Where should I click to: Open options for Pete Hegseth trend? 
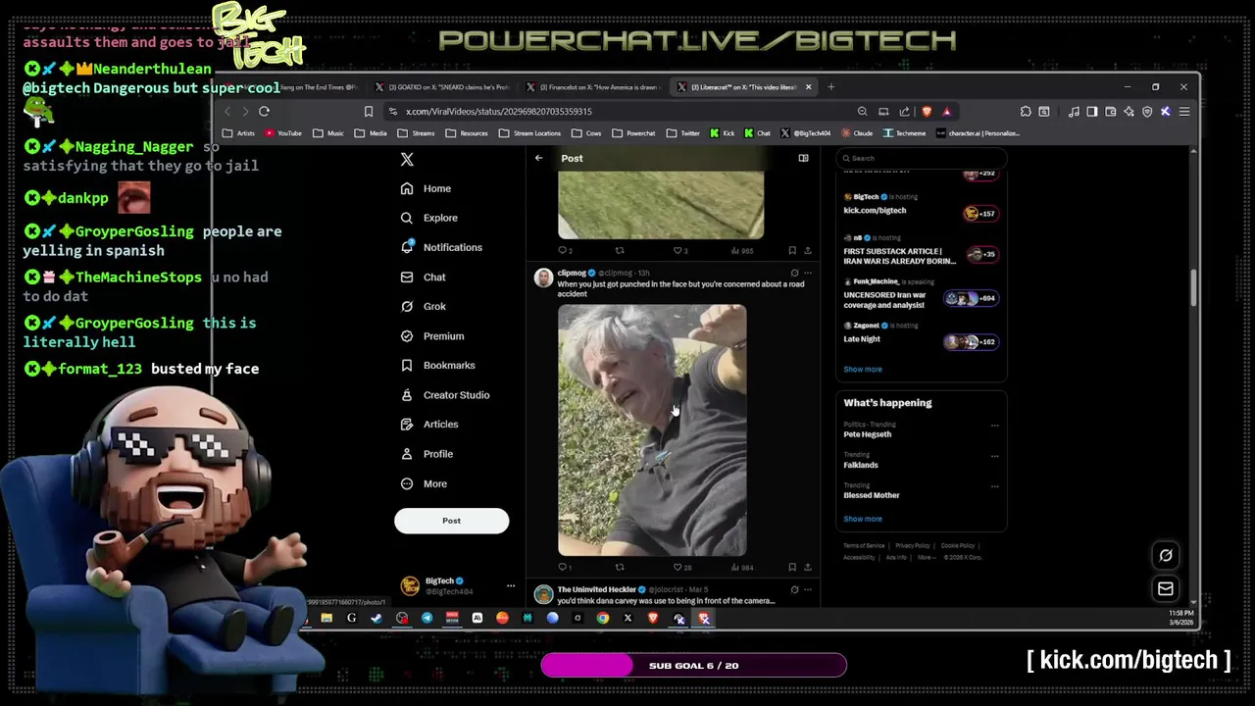click(994, 426)
